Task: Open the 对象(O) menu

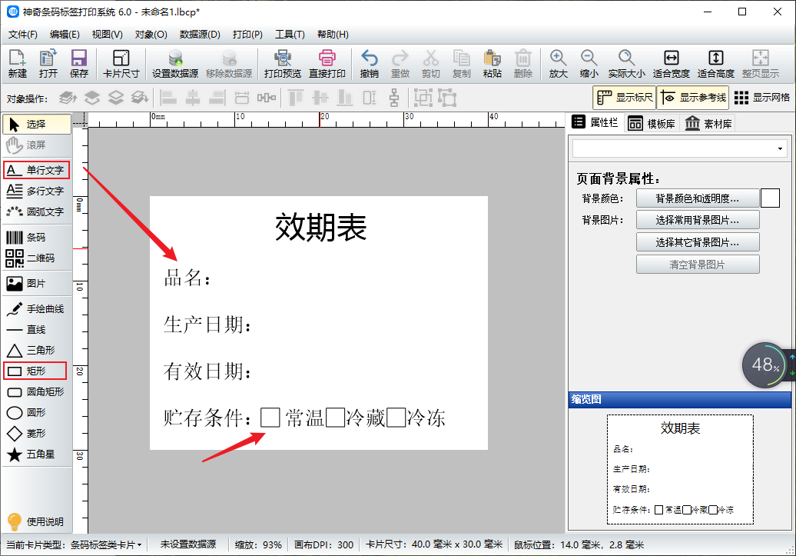Action: (151, 35)
